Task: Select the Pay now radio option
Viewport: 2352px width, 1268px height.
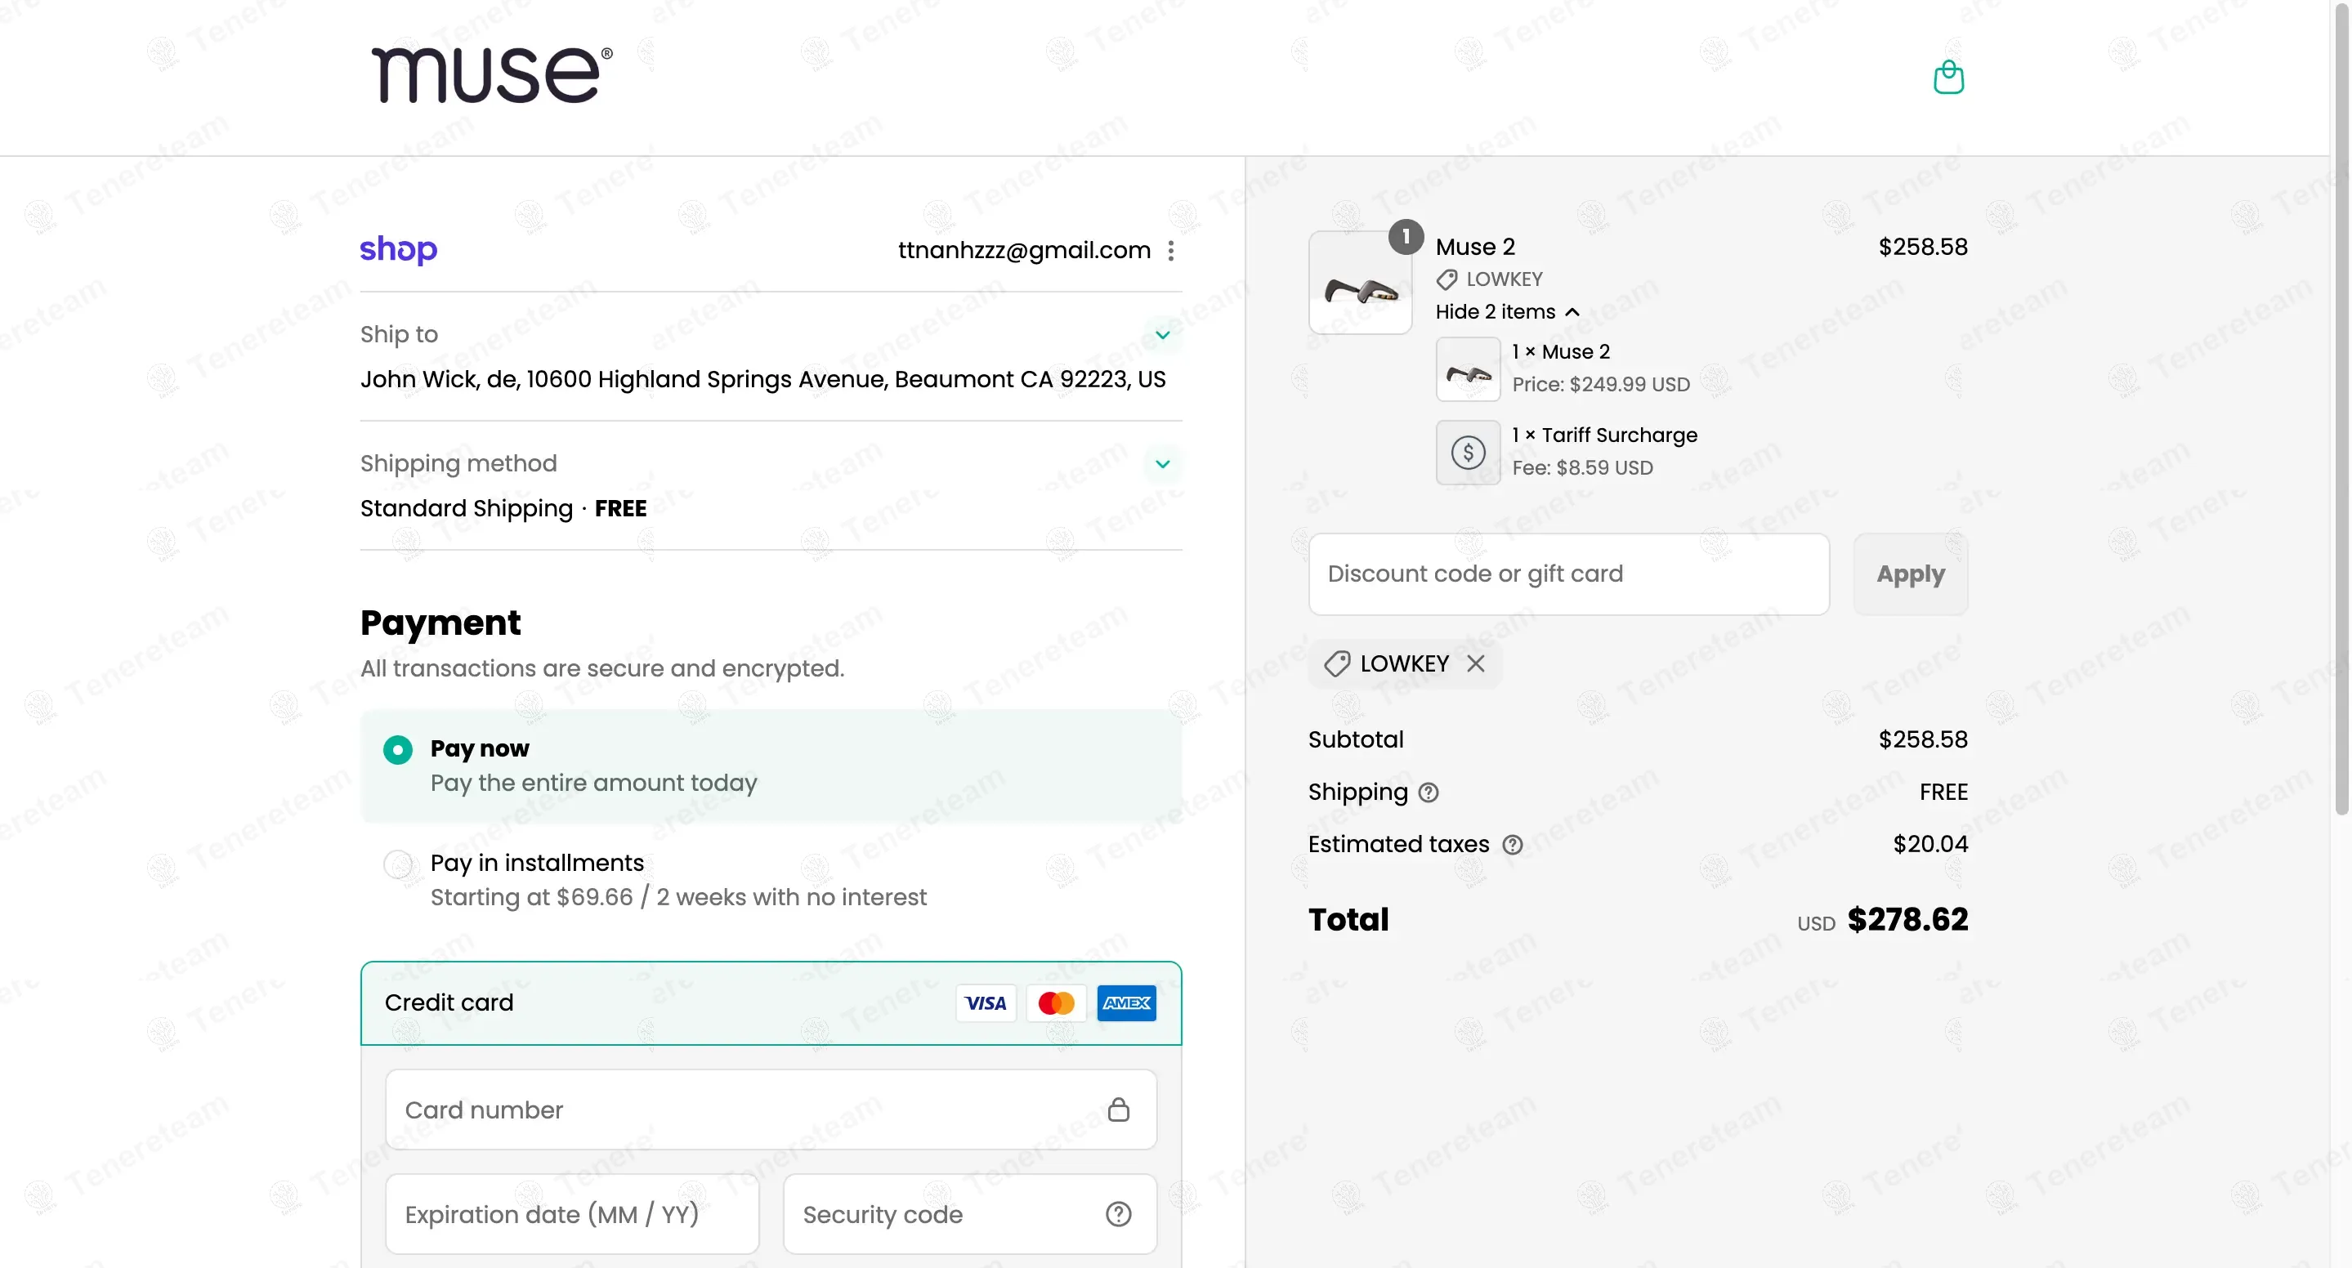Action: (398, 749)
